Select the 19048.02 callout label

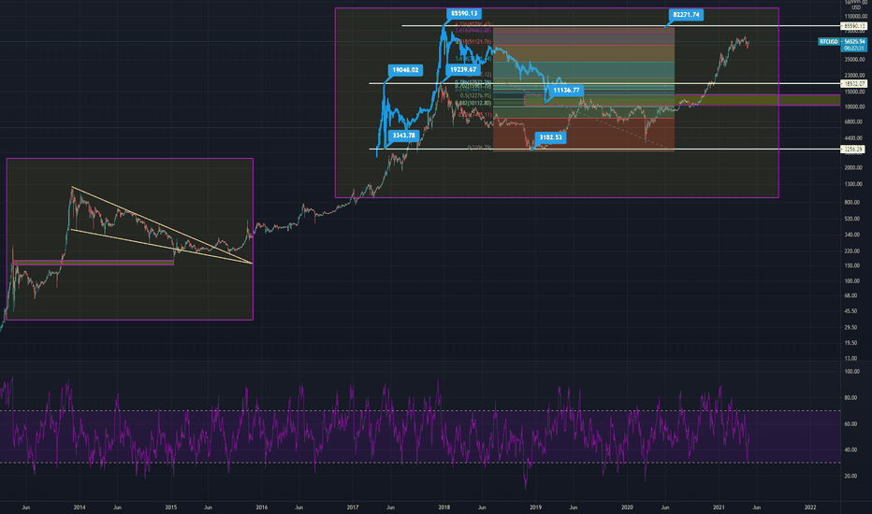pos(405,70)
